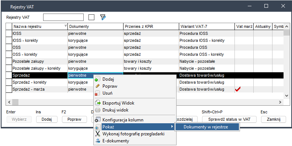Click the horizontal scrollbar right arrow

point(280,102)
